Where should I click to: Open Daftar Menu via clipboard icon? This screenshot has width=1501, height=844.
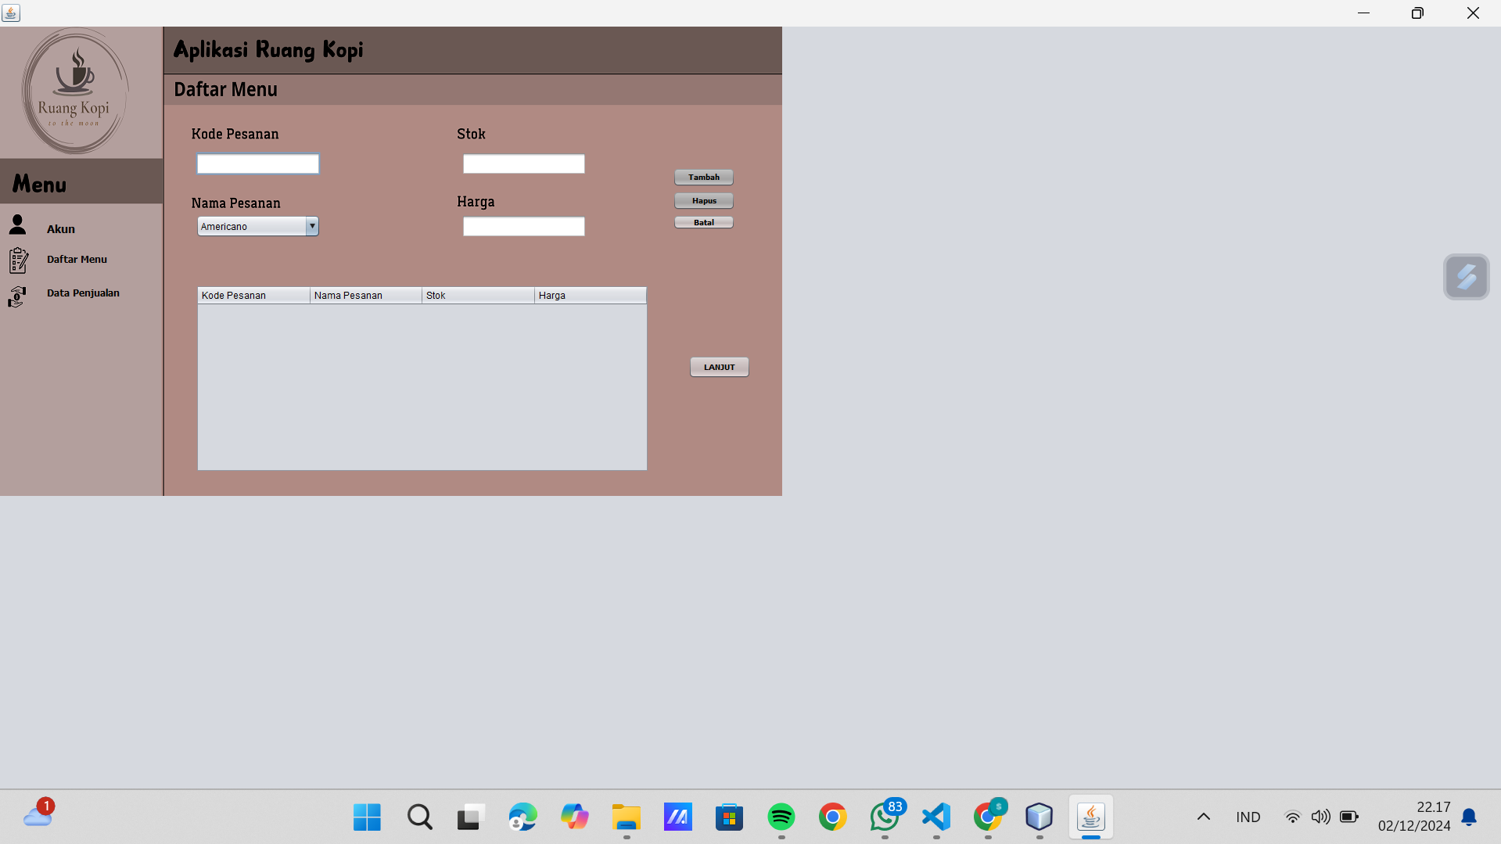pos(19,259)
